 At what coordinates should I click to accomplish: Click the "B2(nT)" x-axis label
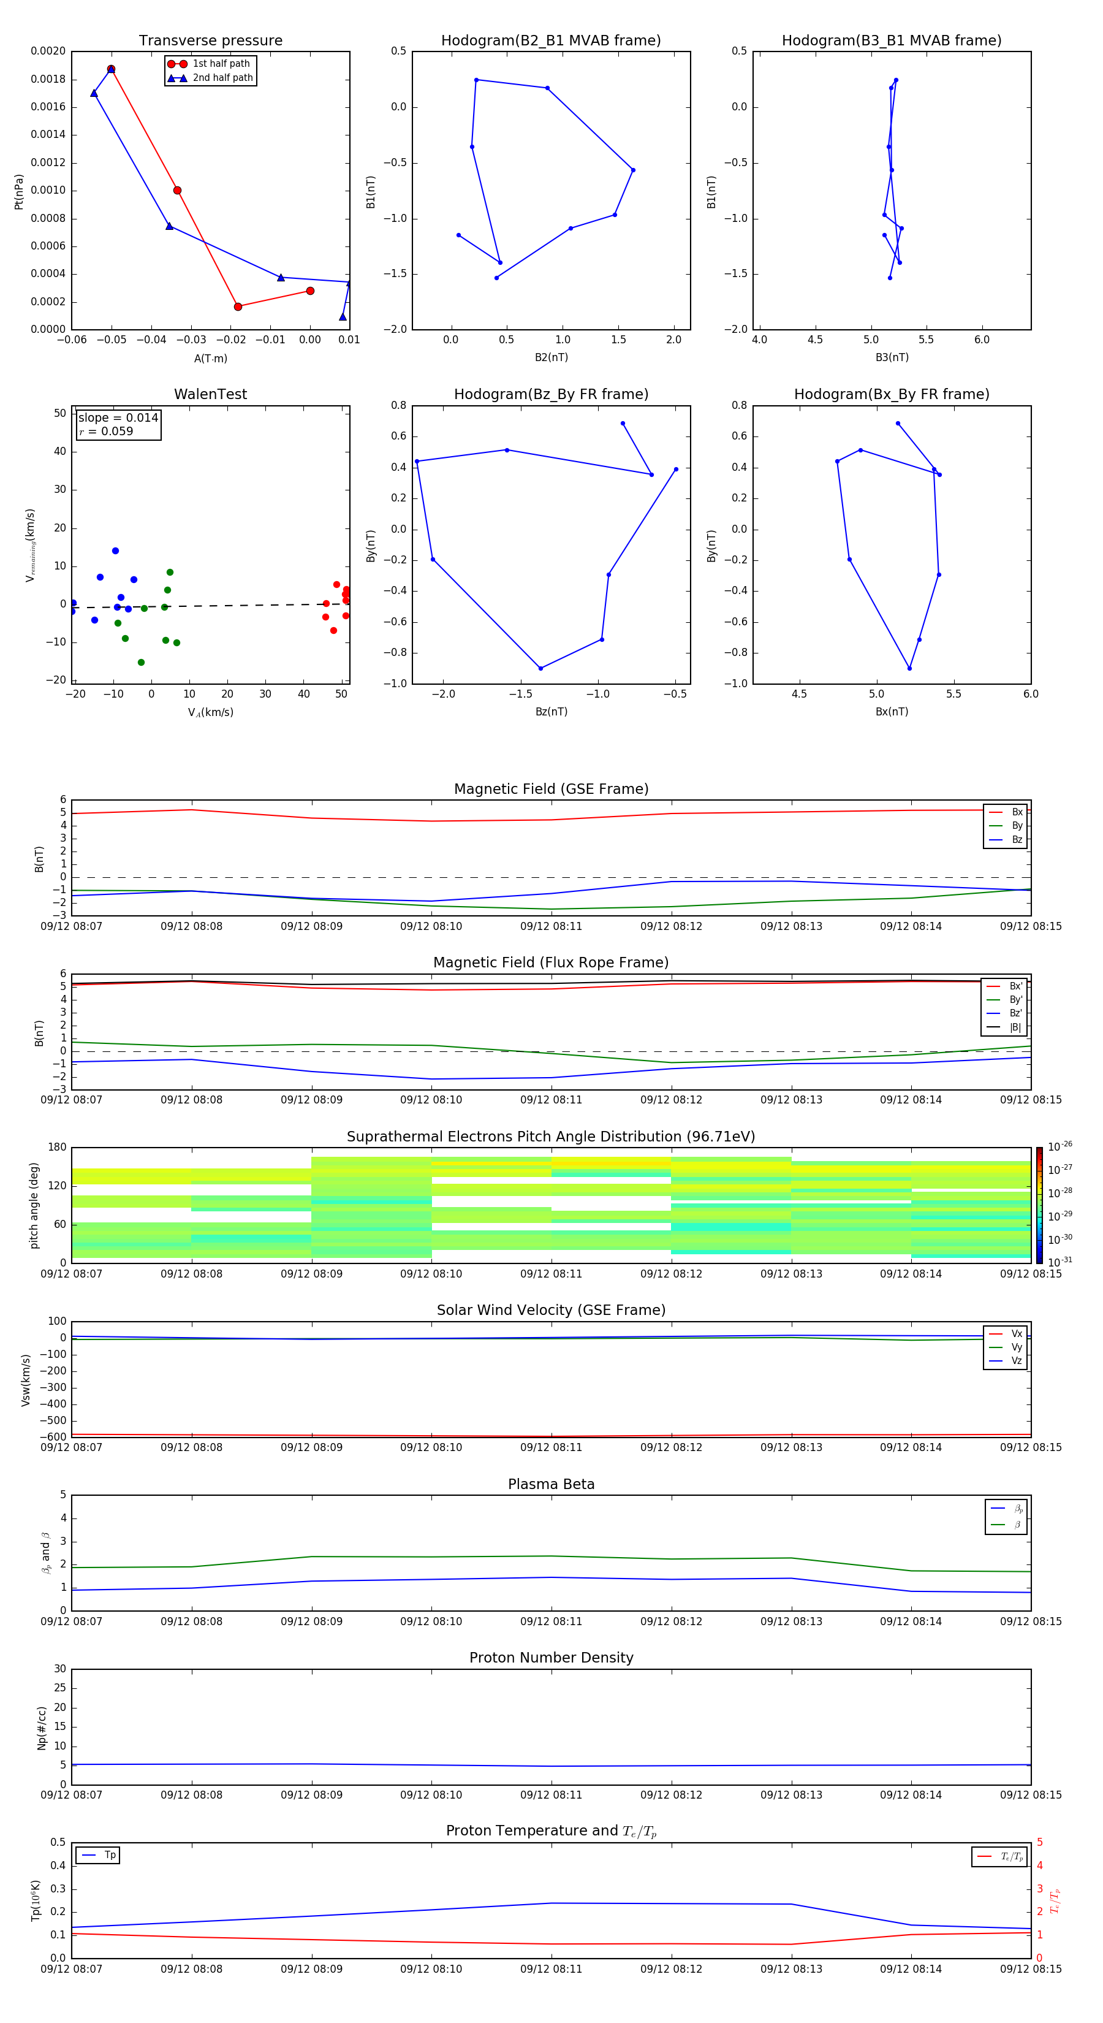click(551, 357)
